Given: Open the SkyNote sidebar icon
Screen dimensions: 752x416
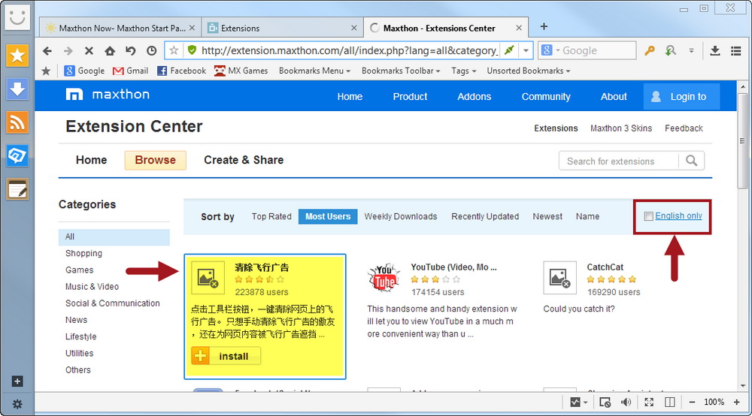Looking at the screenshot, I should point(17,155).
